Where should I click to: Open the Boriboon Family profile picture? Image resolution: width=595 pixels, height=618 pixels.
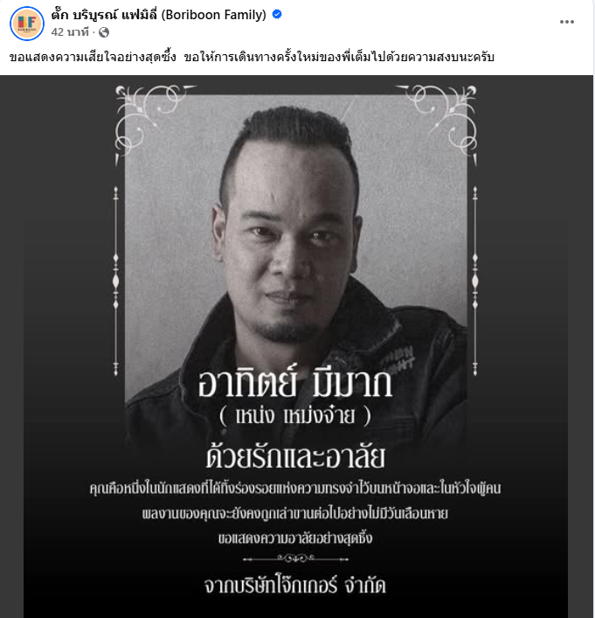point(27,24)
